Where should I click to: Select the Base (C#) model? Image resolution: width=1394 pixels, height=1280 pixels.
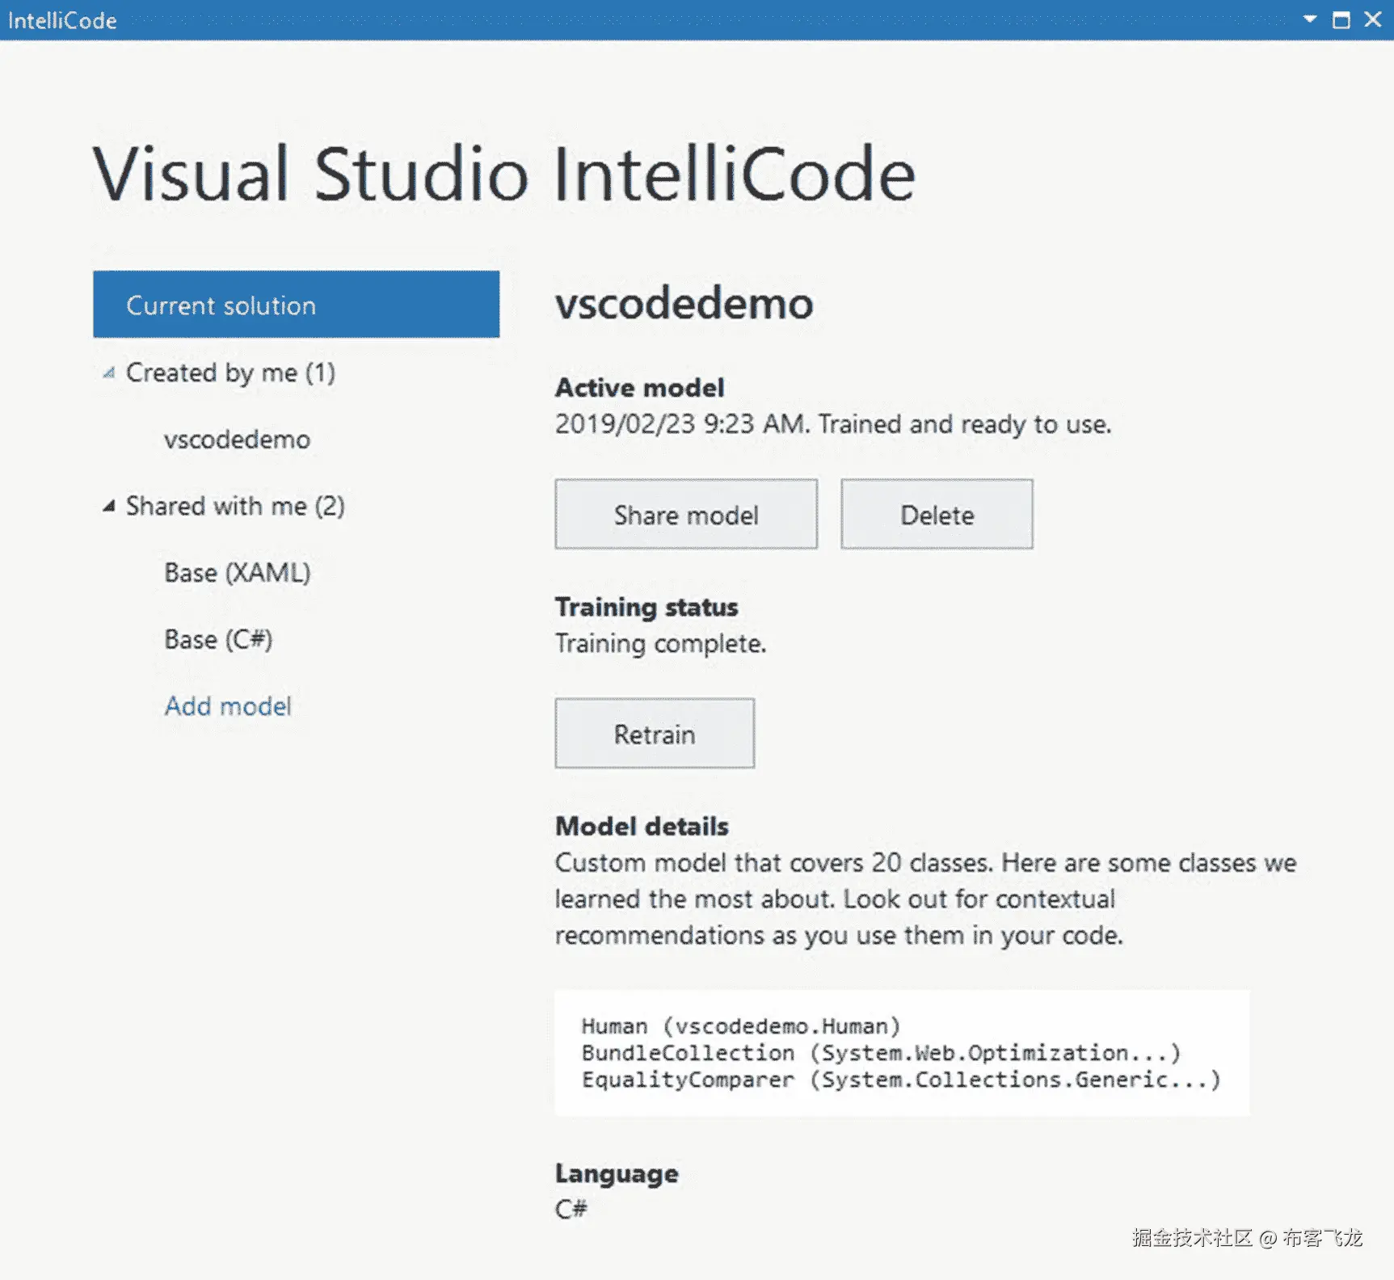[x=218, y=640]
